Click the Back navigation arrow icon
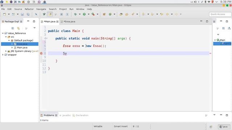This screenshot has width=232, height=130. [167, 14]
